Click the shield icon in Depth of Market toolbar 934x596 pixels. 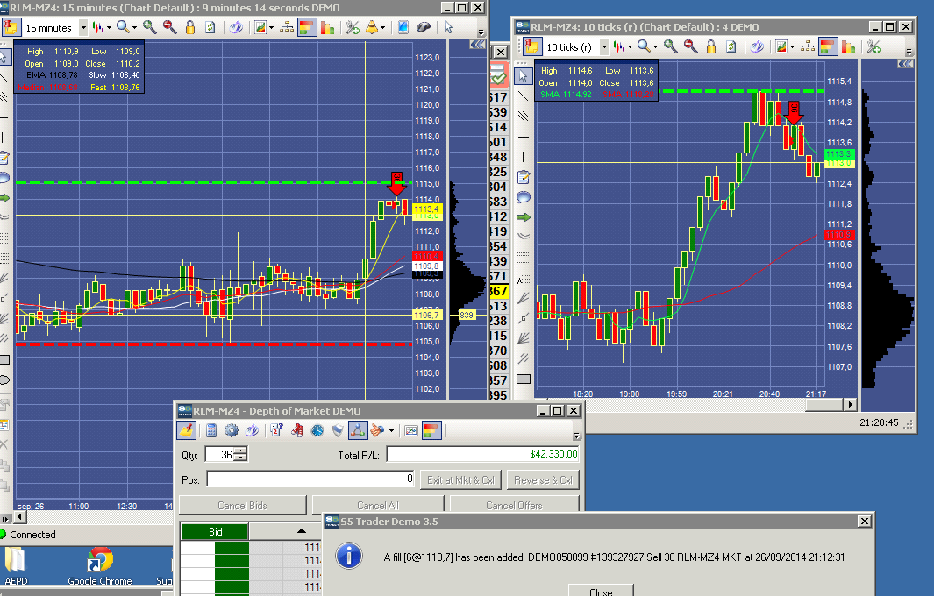(337, 429)
